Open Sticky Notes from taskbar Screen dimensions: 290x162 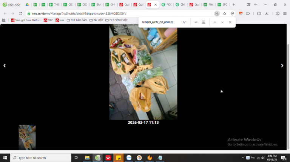tap(118, 158)
